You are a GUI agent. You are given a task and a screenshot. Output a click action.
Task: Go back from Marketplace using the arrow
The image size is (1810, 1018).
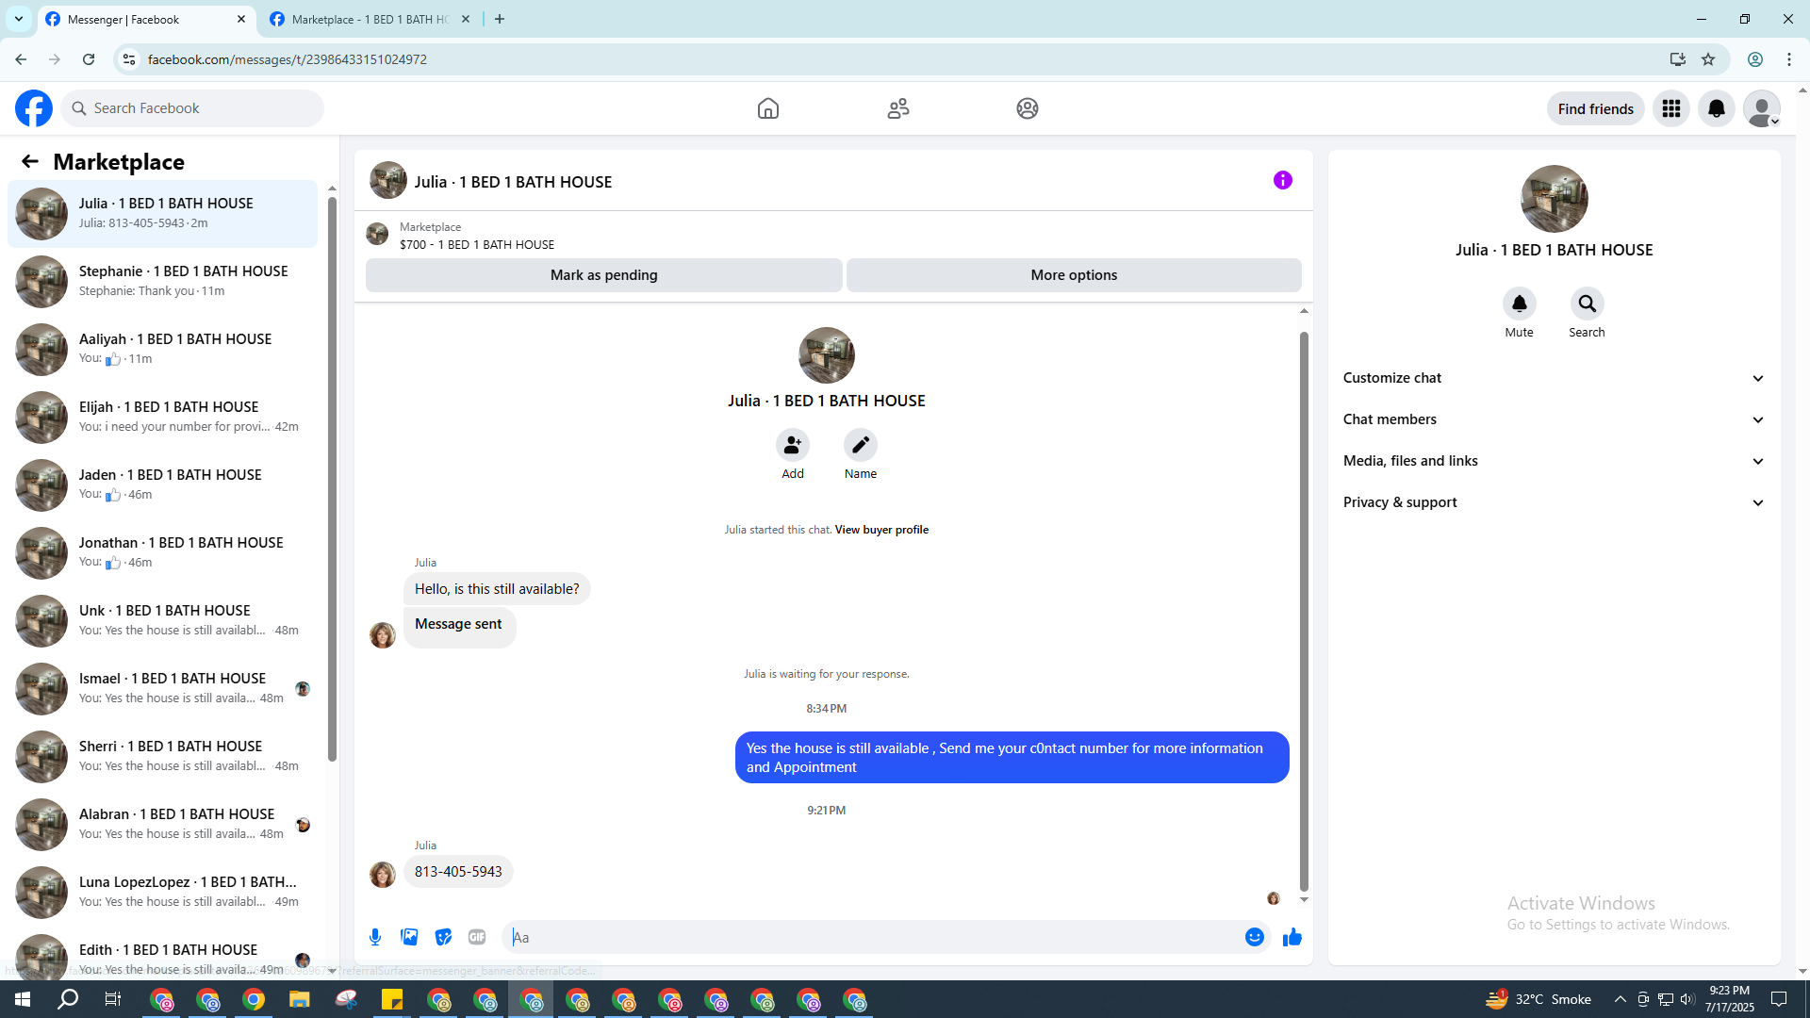pyautogui.click(x=30, y=161)
